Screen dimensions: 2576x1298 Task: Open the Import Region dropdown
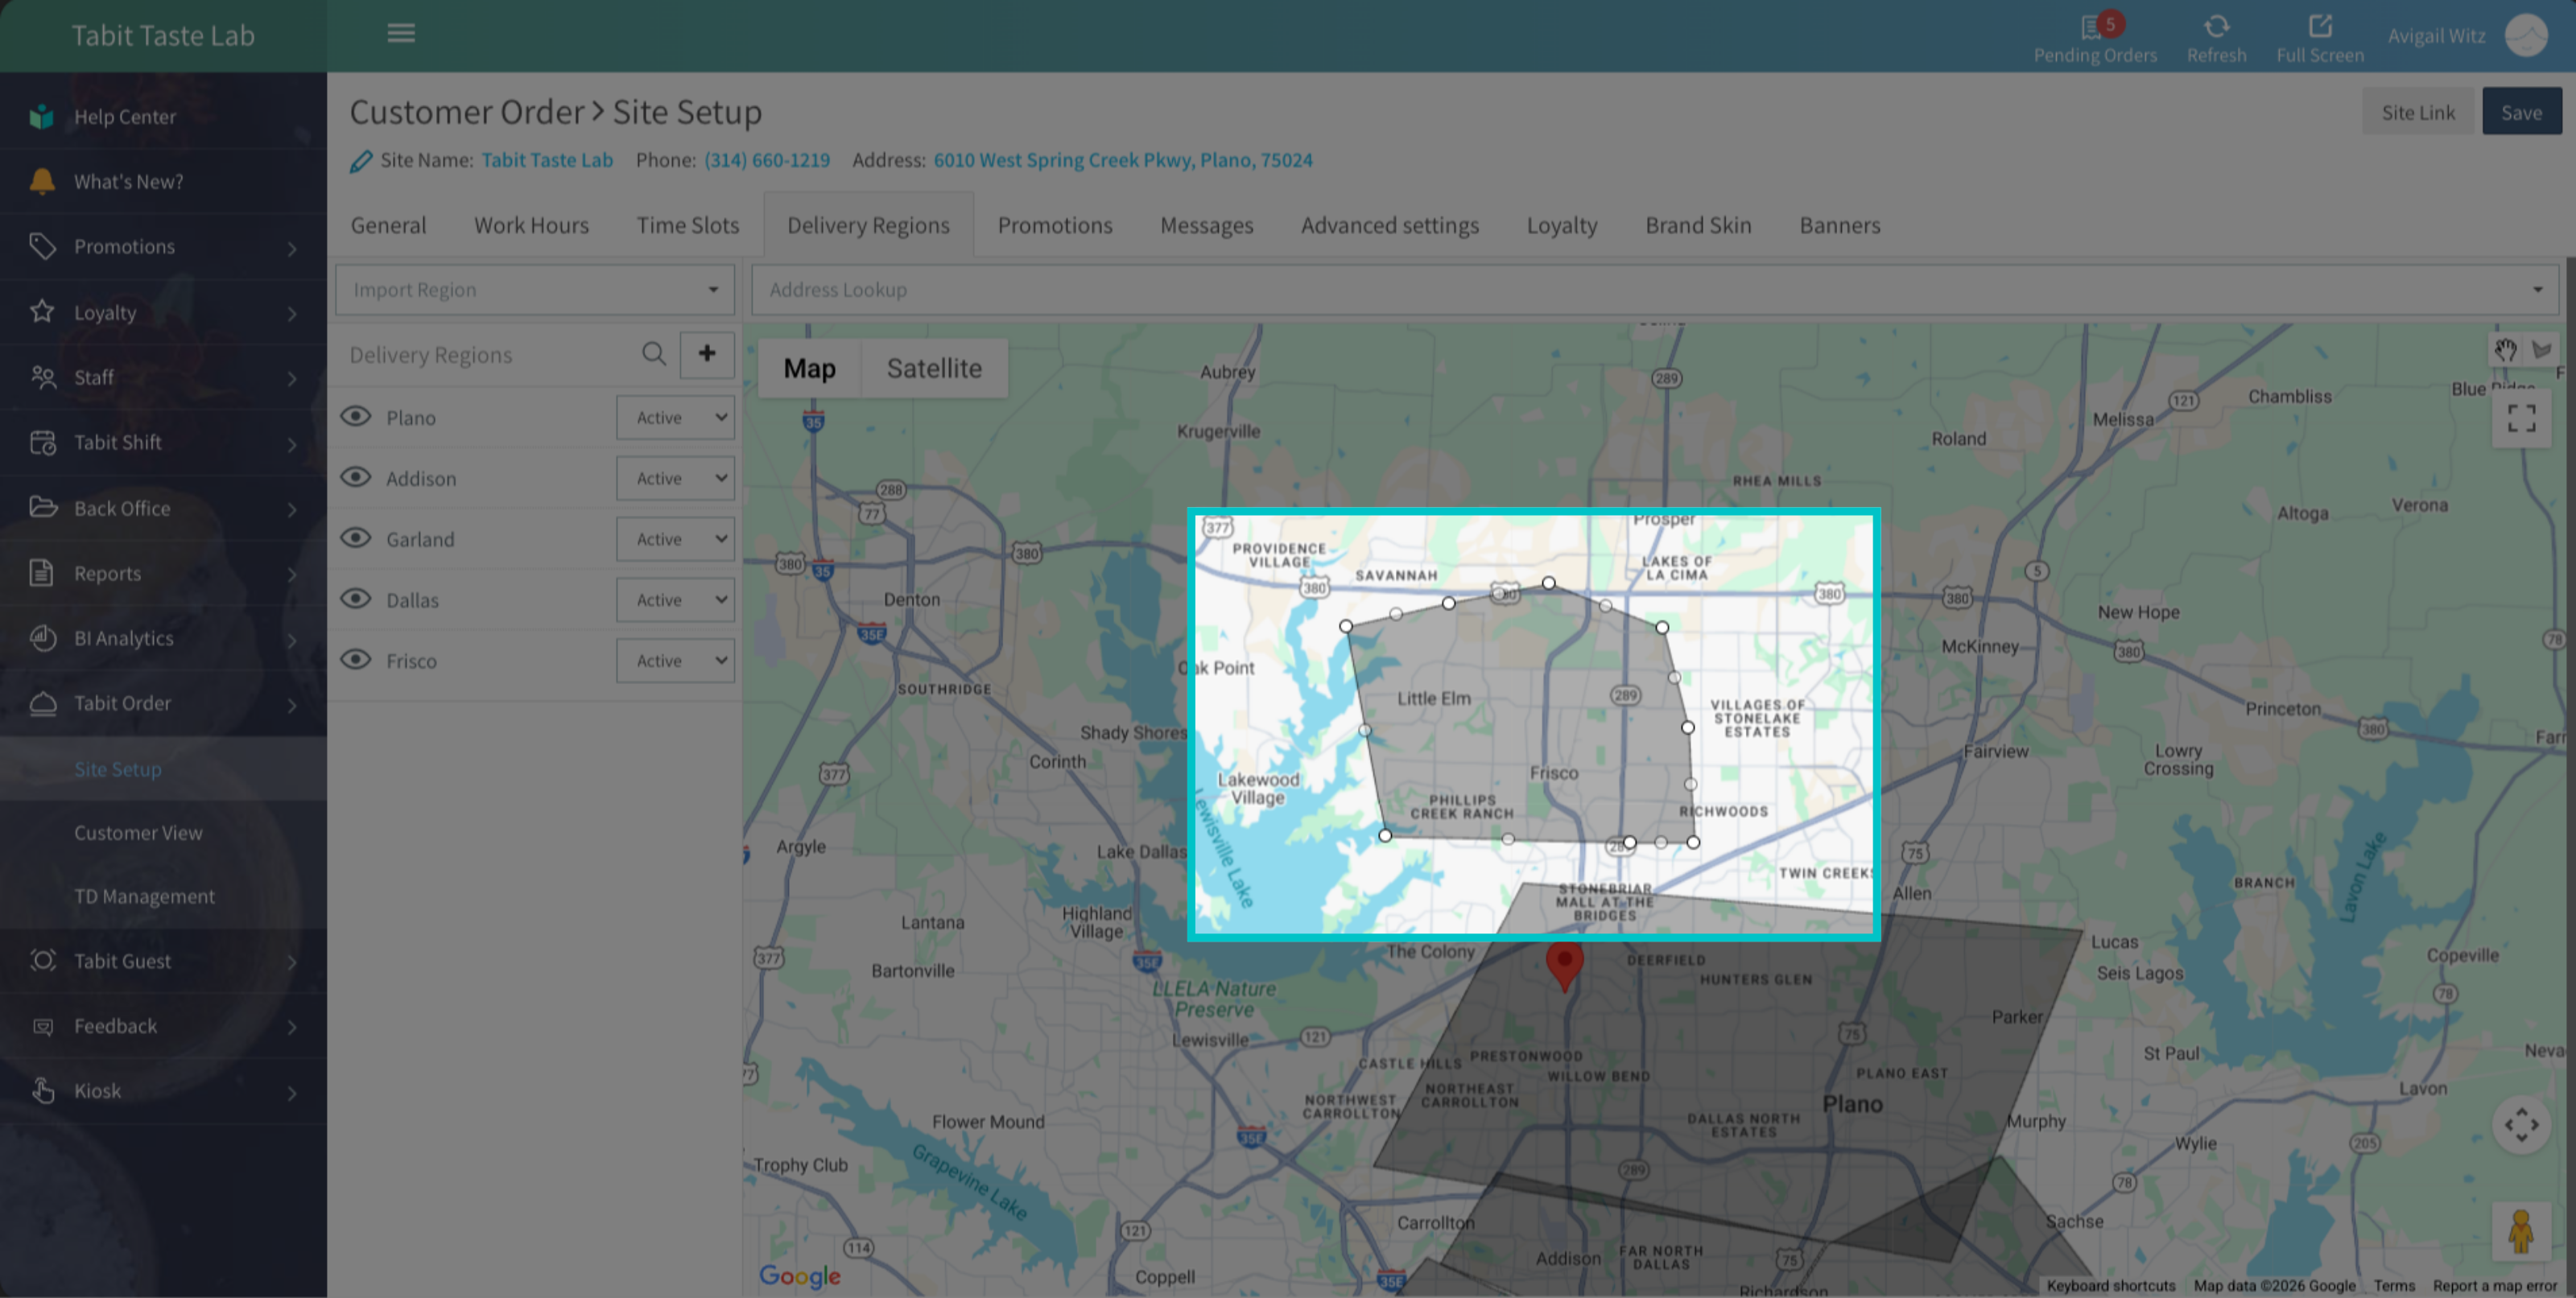coord(535,290)
